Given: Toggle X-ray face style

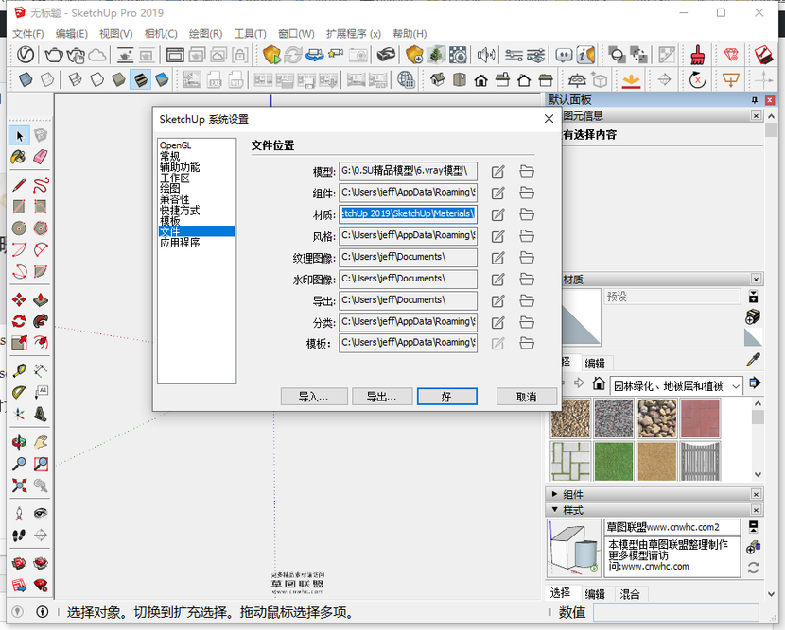Looking at the screenshot, I should 26,79.
